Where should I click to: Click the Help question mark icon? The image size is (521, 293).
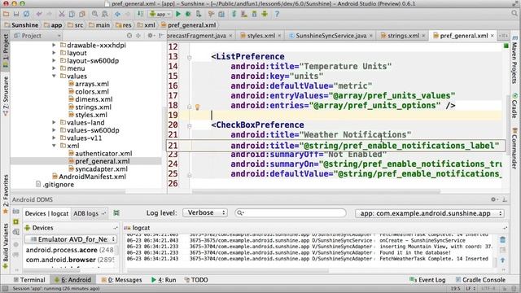pos(277,14)
